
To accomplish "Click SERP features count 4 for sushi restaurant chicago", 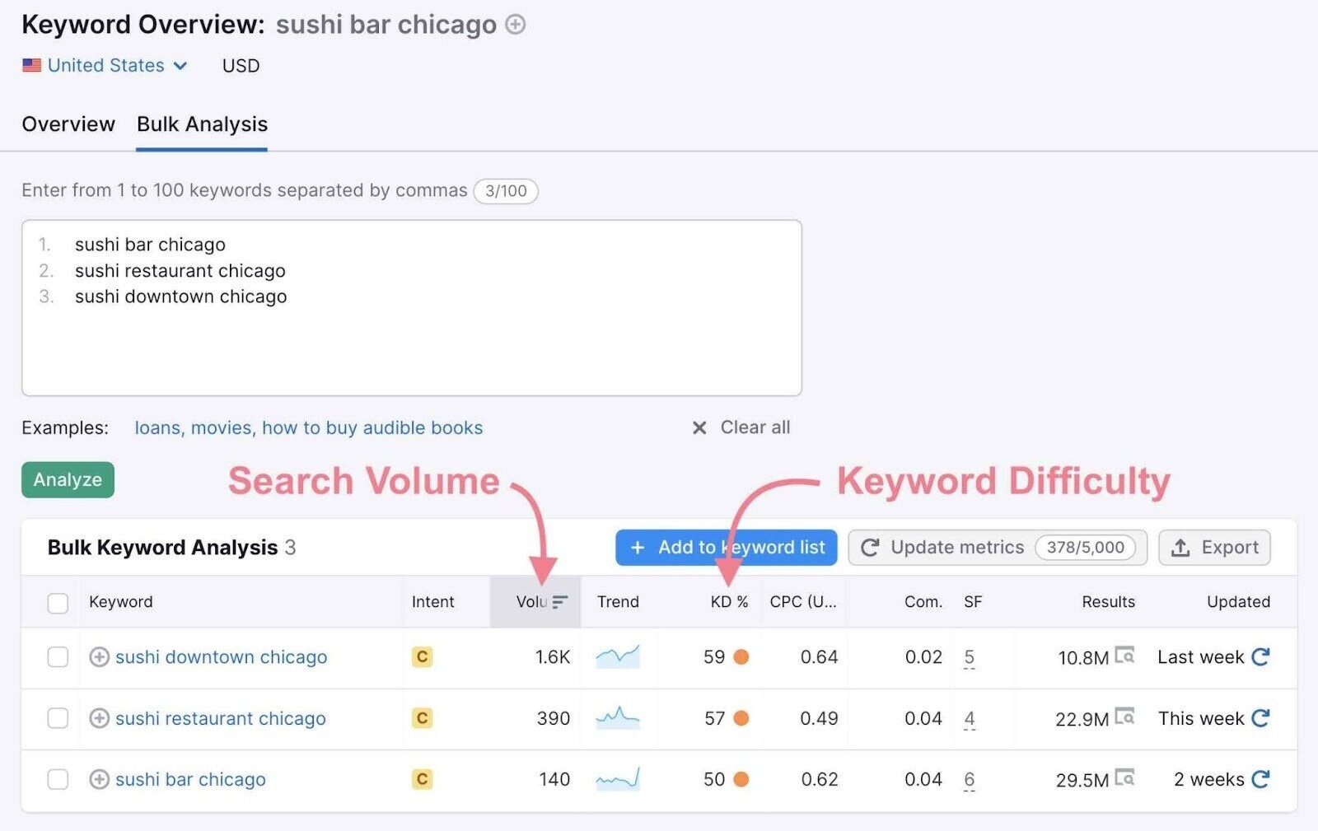I will [x=970, y=718].
